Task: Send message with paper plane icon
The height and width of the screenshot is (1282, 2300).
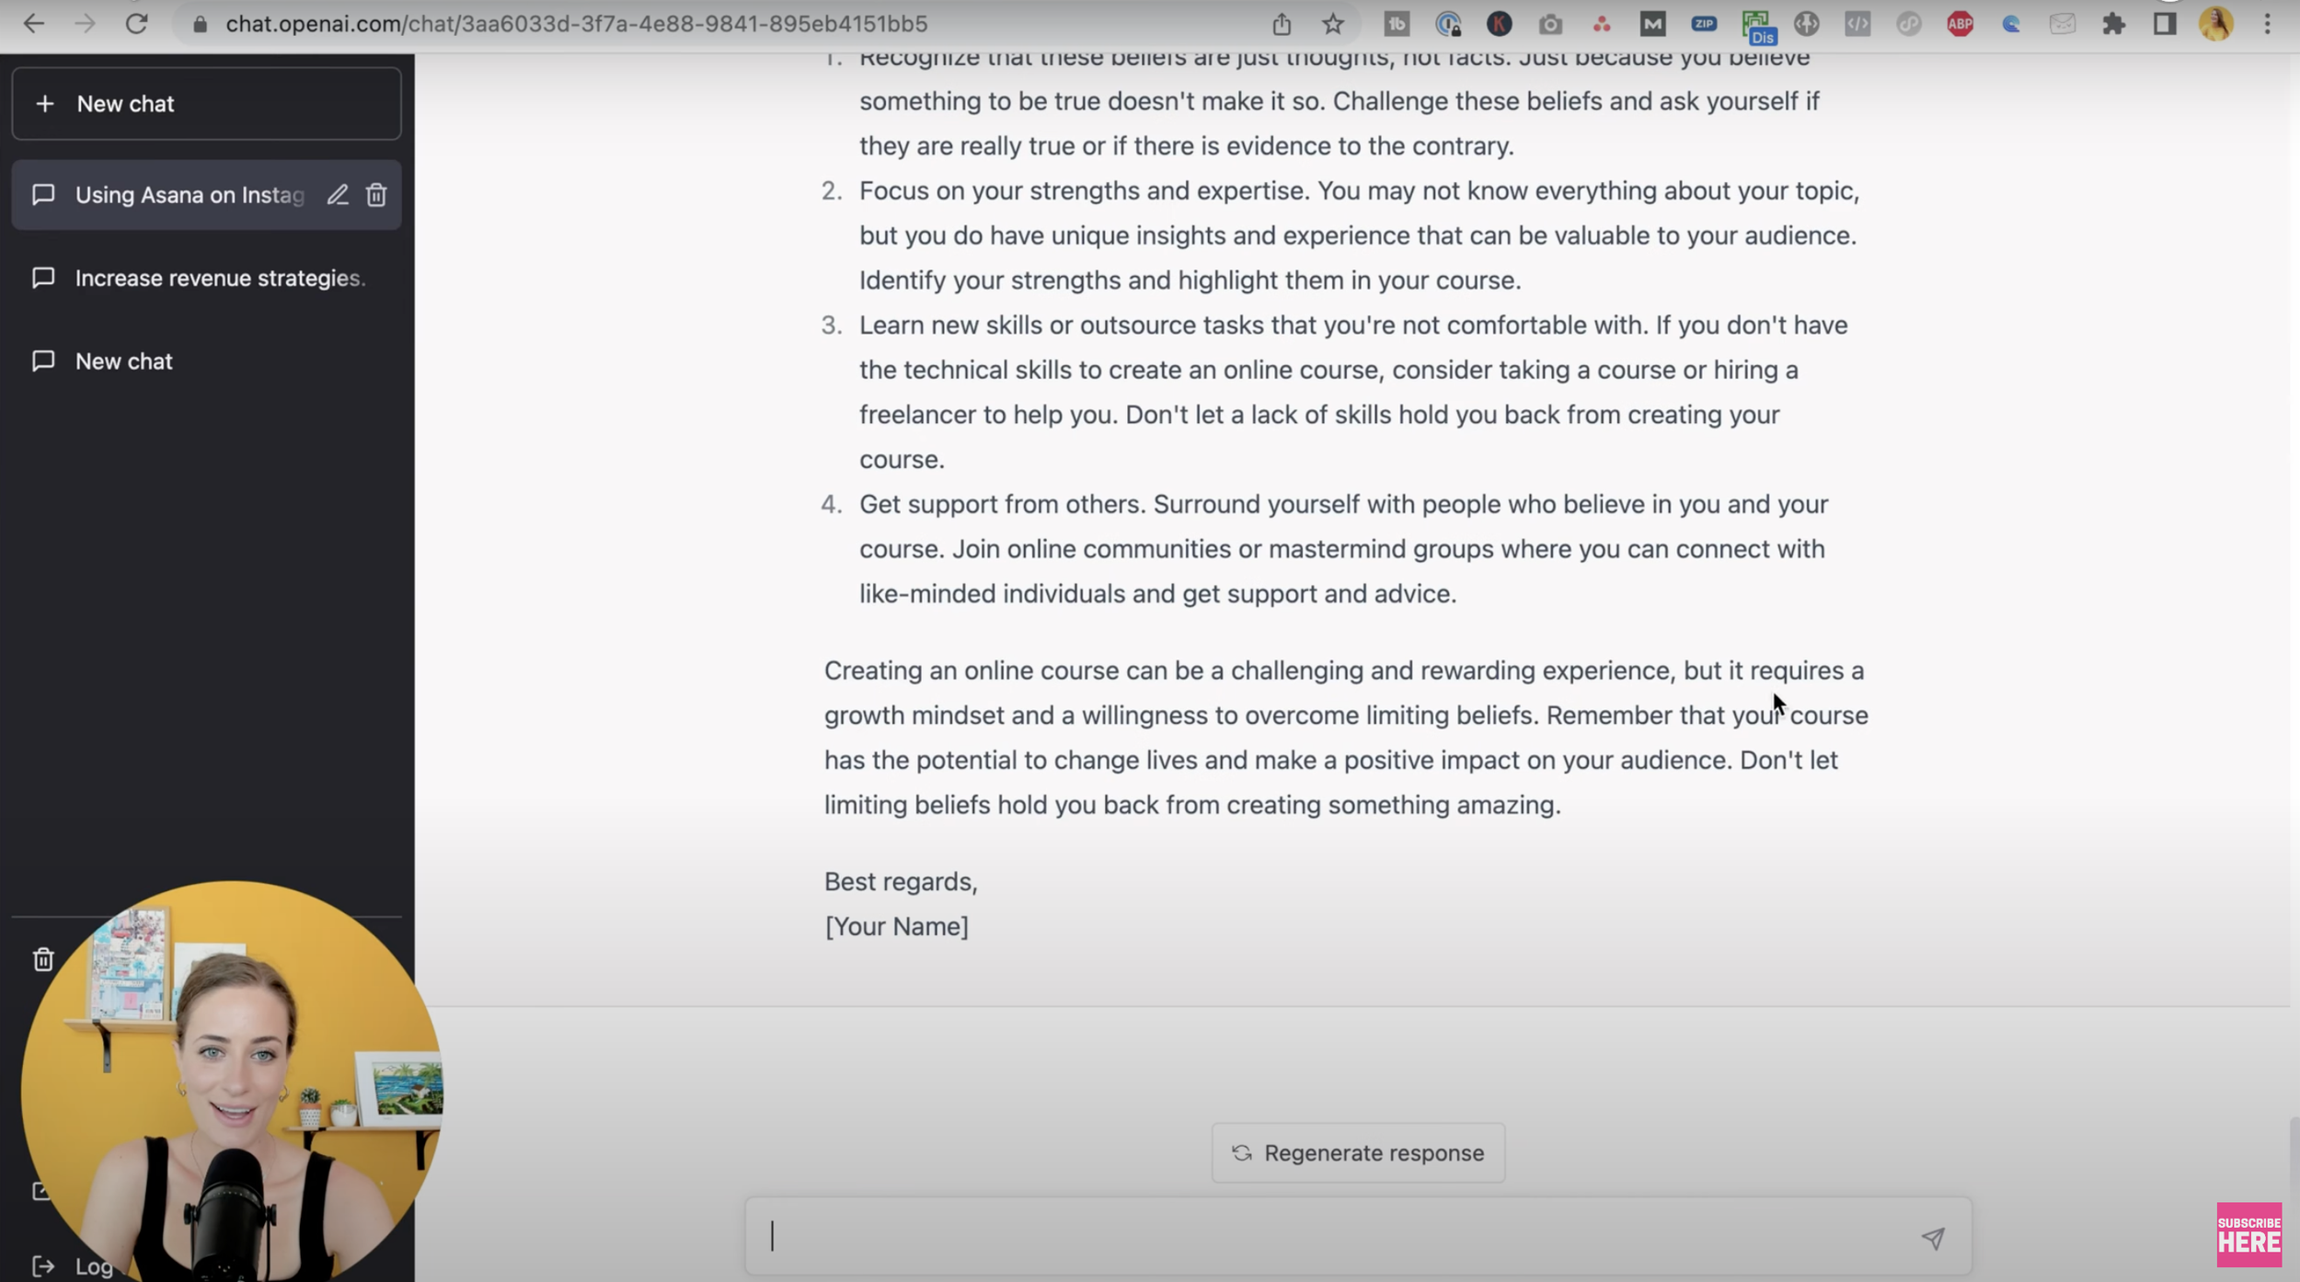Action: click(x=1933, y=1238)
